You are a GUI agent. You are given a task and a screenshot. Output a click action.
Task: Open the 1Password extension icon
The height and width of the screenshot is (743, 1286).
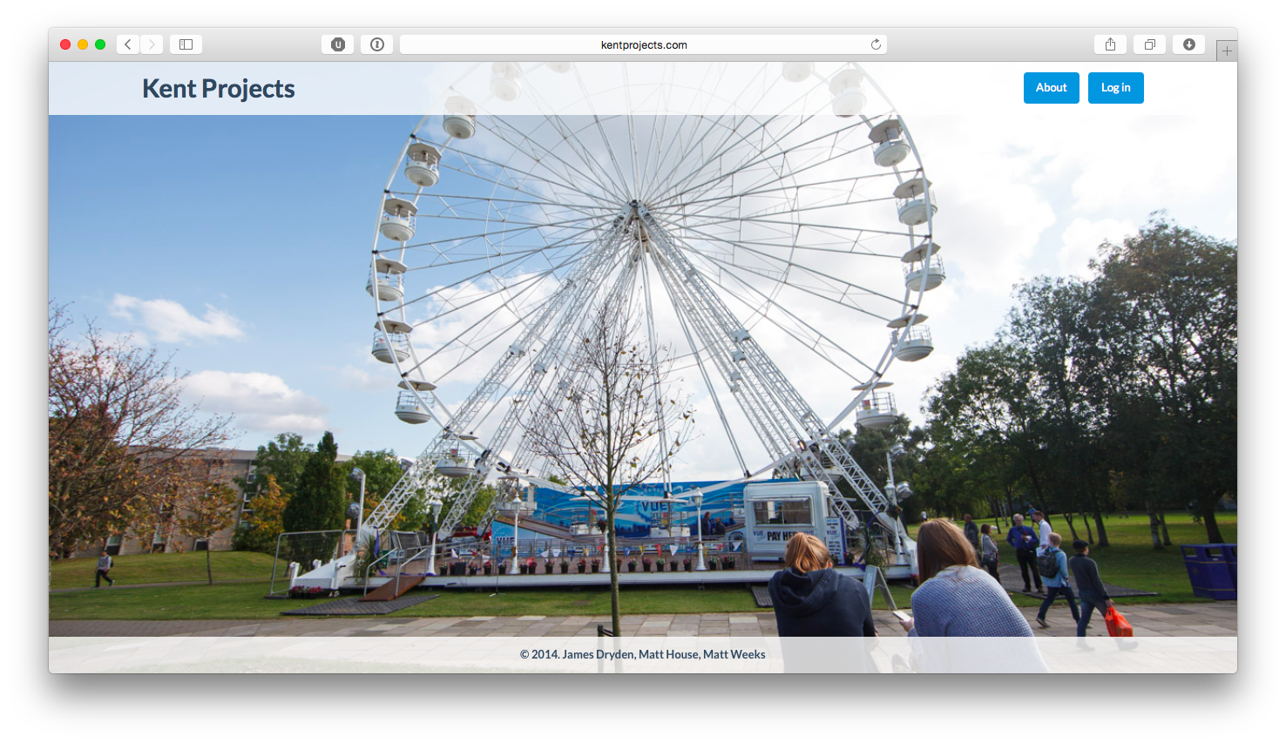point(376,44)
